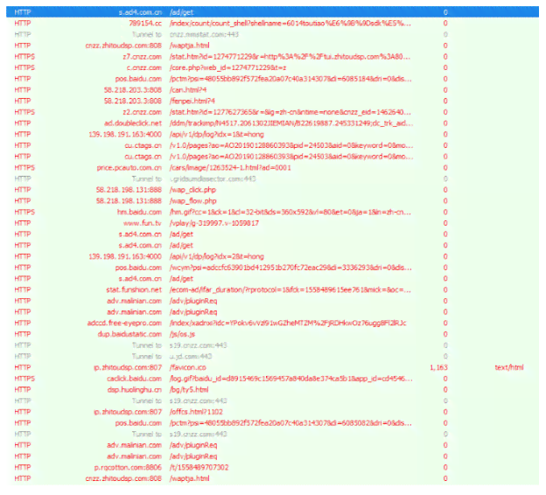This screenshot has height=495, width=546.
Task: Select the dsp.huolinghu.cn session
Action: [x=272, y=390]
